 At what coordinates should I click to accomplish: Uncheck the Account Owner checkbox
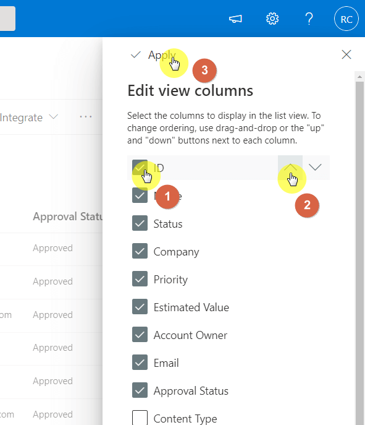tap(140, 335)
